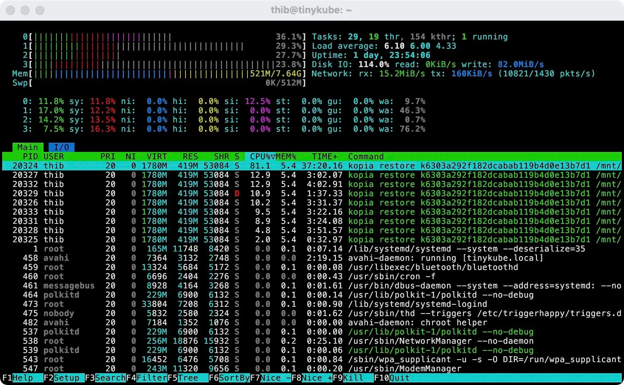Quit htop using F10Quit
624x385 pixels.
[392, 378]
